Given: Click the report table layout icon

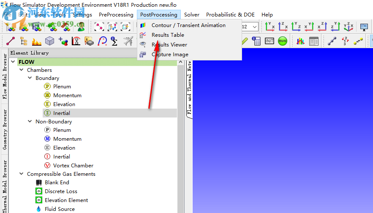Looking at the screenshot, I should [314, 41].
